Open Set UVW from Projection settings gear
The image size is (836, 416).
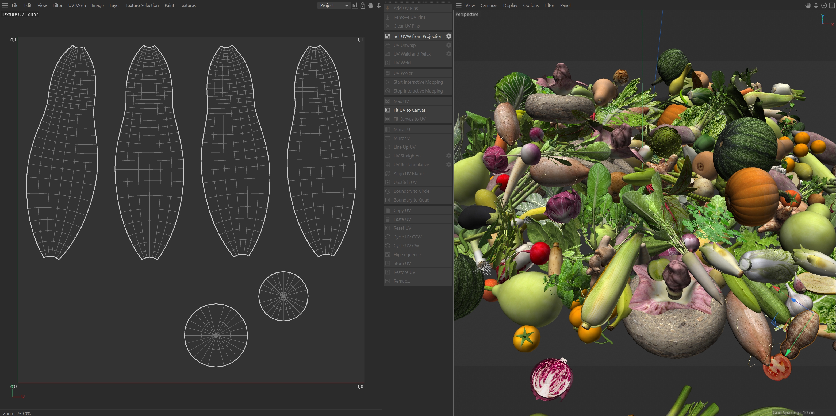[448, 36]
